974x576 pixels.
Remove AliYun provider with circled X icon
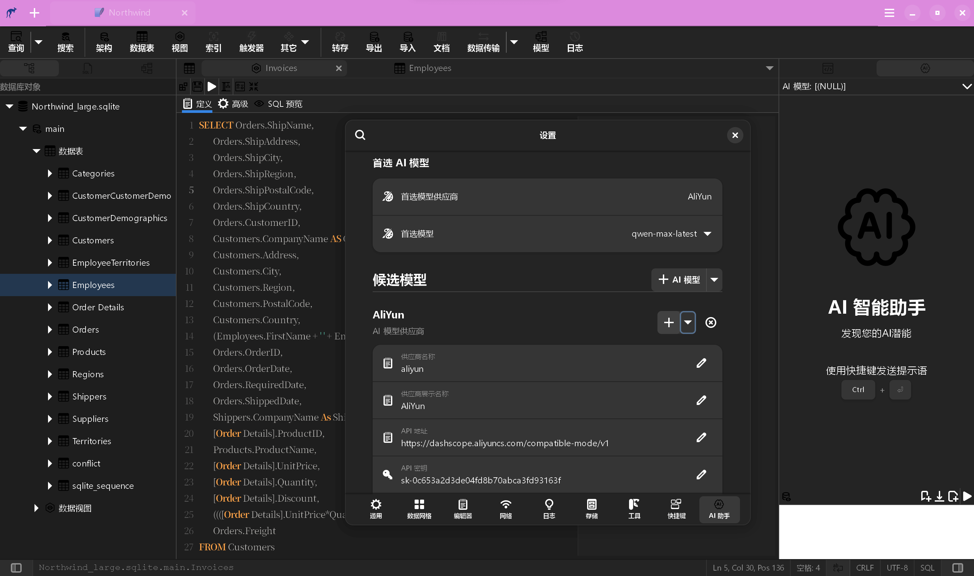coord(711,322)
